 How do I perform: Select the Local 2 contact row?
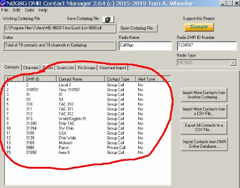pos(88,85)
